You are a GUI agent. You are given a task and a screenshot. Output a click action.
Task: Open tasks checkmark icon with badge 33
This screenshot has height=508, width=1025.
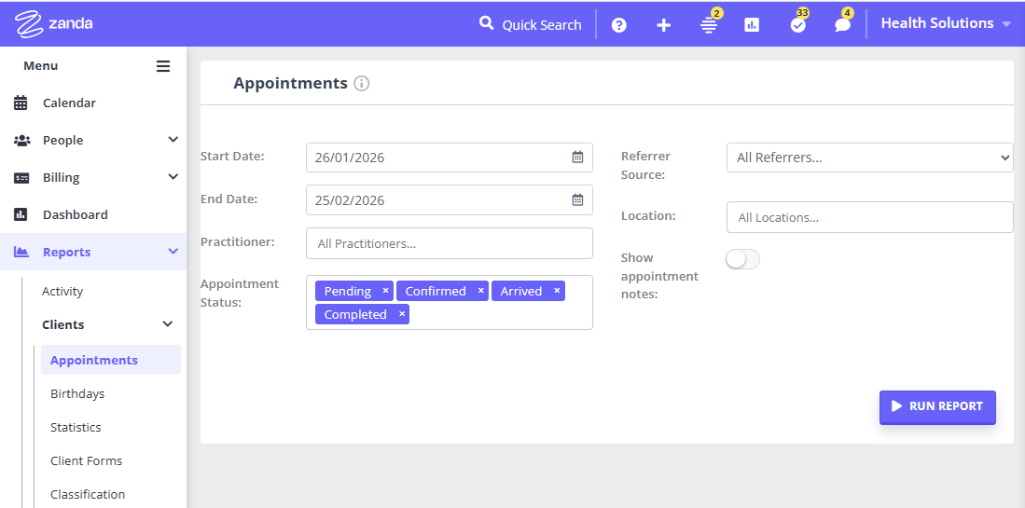coord(797,25)
